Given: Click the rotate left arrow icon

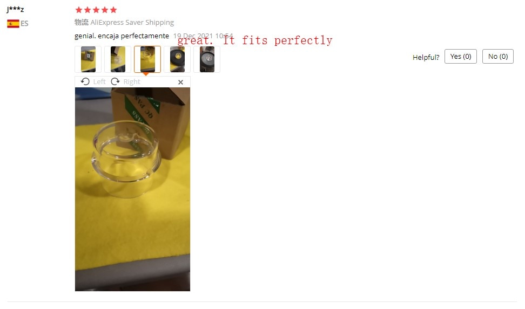Looking at the screenshot, I should [x=85, y=81].
